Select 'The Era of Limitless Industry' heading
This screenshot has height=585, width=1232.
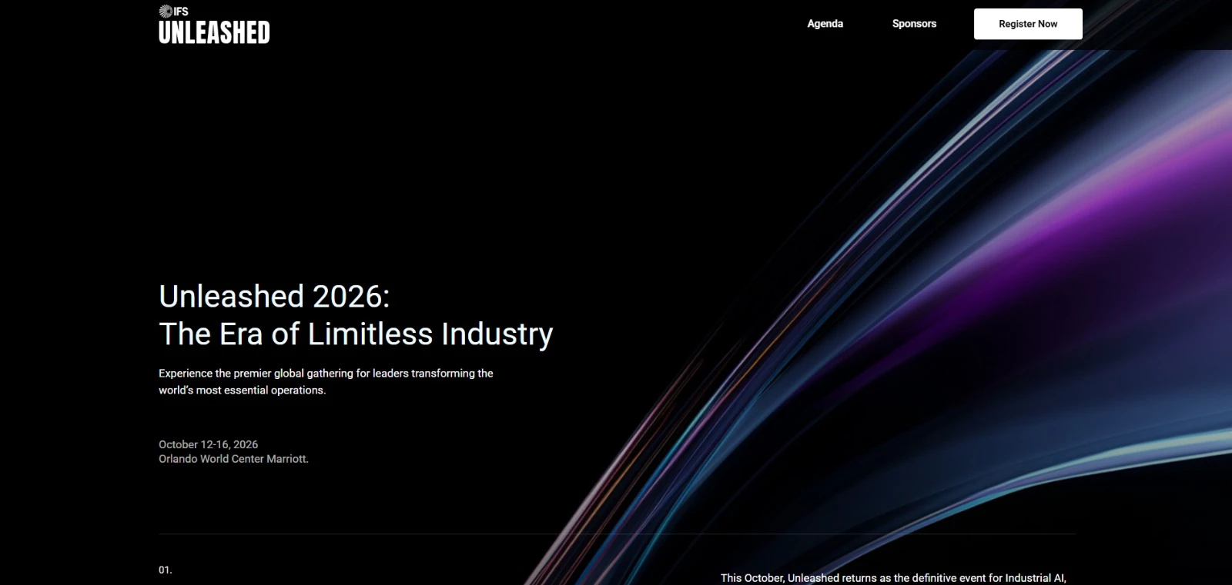click(356, 334)
